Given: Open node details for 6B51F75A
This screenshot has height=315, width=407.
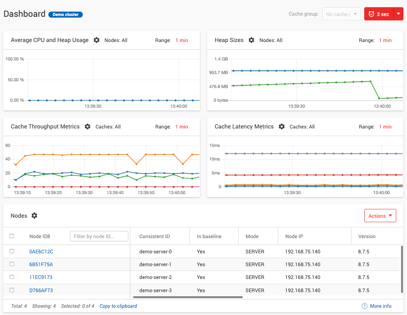Looking at the screenshot, I should [40, 264].
